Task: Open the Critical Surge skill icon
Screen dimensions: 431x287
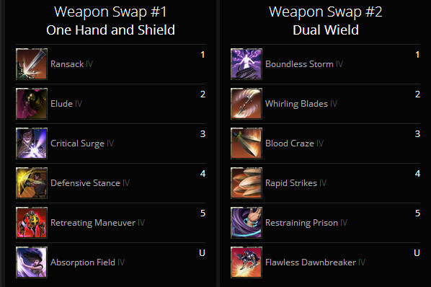Action: coord(32,143)
